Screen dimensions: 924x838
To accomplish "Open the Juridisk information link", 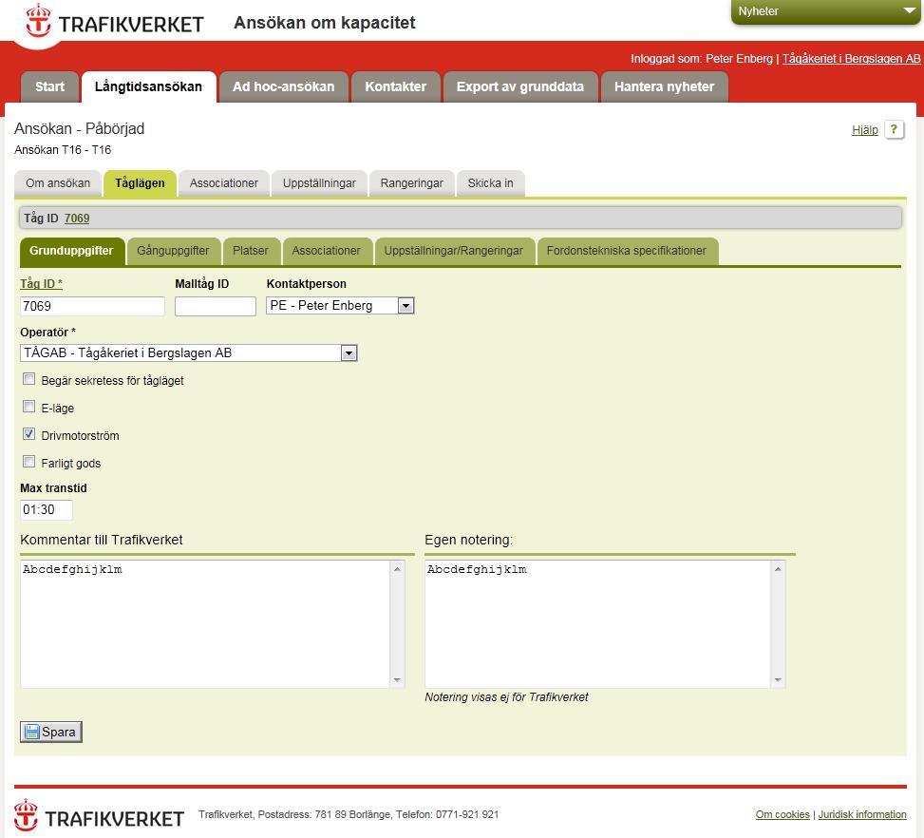I will click(862, 814).
